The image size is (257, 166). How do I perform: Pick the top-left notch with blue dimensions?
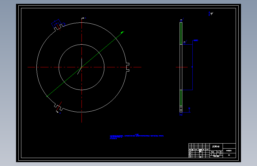[58, 25]
